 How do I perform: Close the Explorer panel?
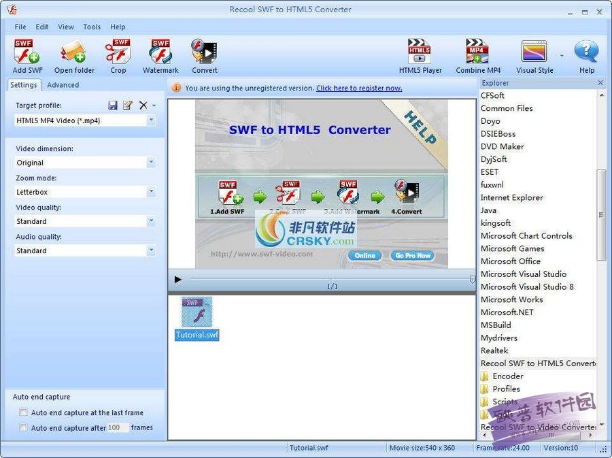coord(600,83)
